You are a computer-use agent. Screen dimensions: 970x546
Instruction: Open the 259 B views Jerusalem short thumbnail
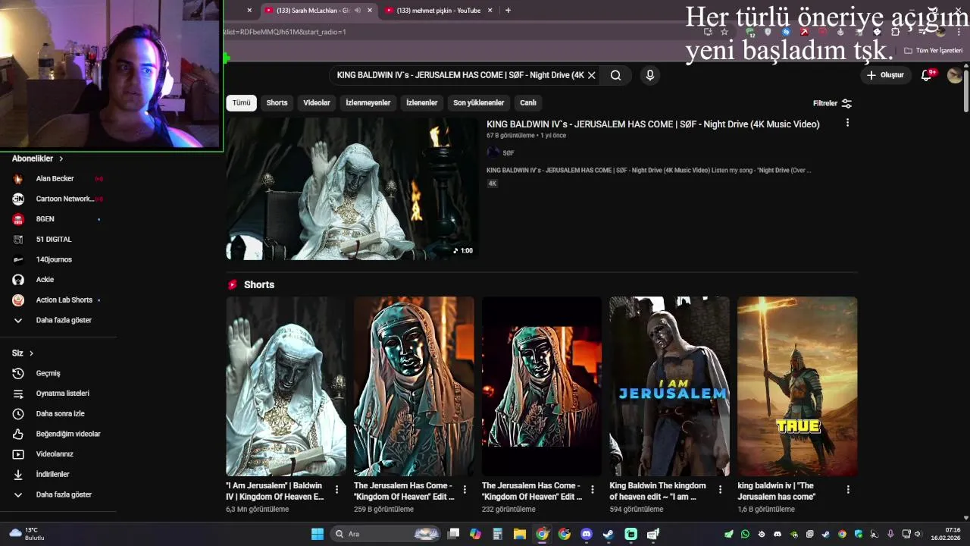[x=414, y=386]
